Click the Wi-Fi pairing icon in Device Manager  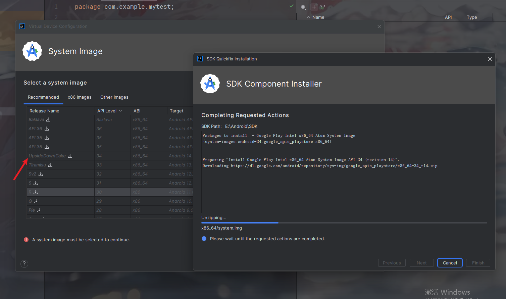323,7
